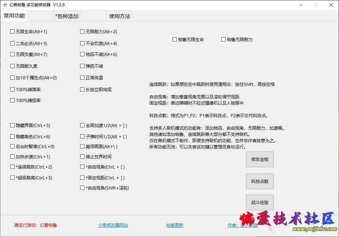The height and width of the screenshot is (237, 339).
Task: Enable 100%捕捉率 checkbox
Action: click(x=13, y=100)
